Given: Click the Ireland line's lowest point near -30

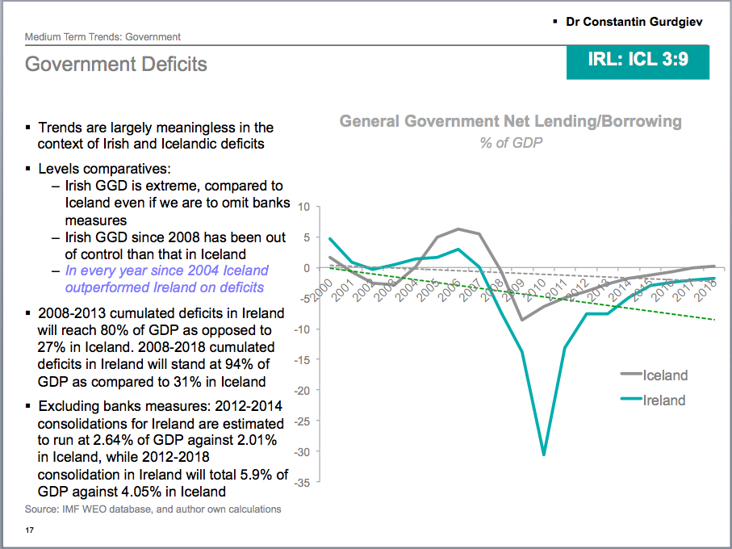Looking at the screenshot, I should point(544,454).
